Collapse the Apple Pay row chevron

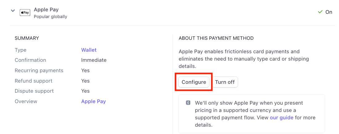coord(13,11)
